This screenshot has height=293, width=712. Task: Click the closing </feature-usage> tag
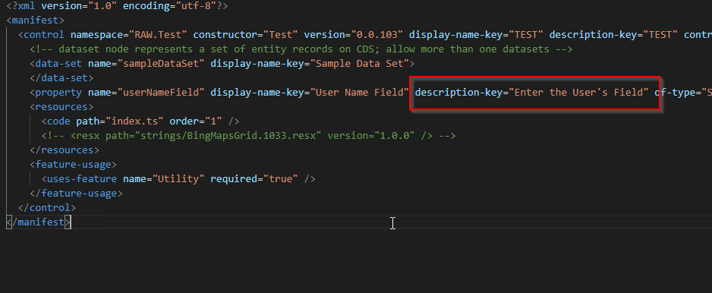coord(76,193)
